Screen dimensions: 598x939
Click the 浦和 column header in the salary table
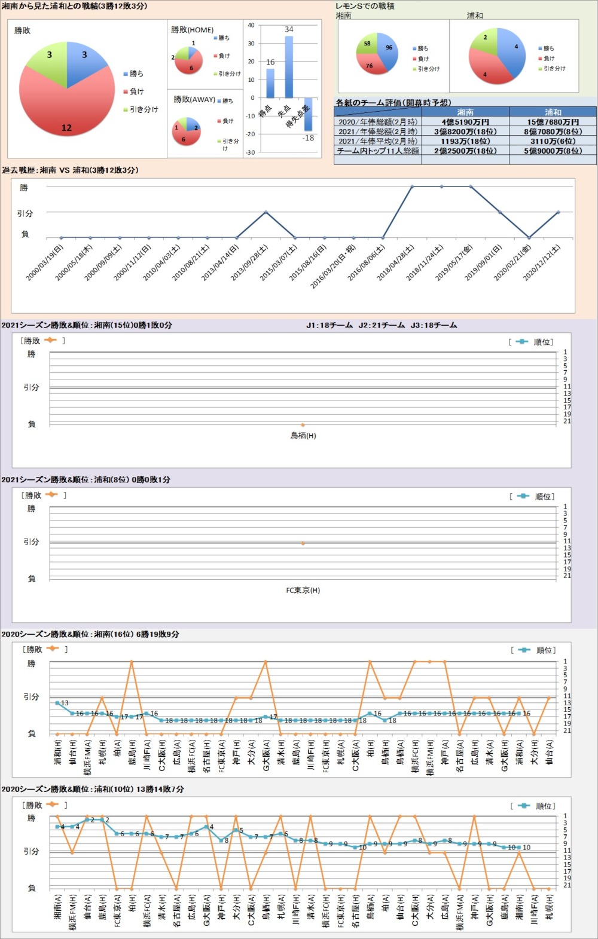[x=553, y=112]
